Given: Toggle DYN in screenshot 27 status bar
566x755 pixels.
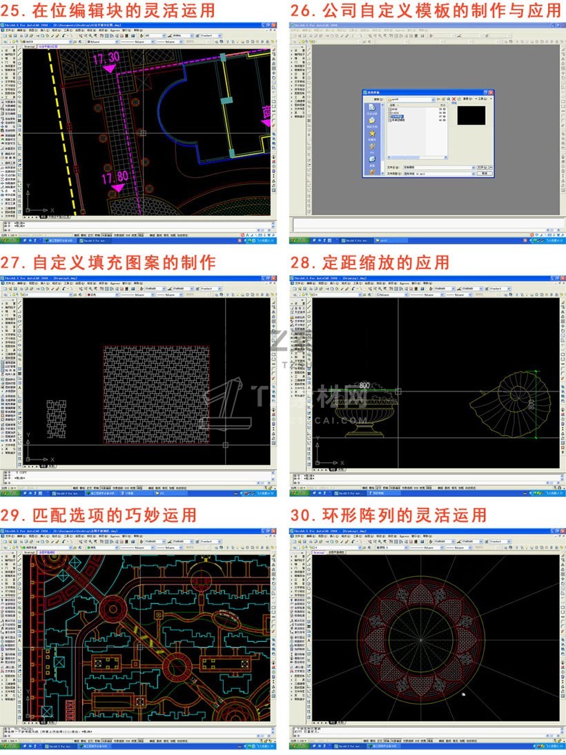Looking at the screenshot, I should click(127, 488).
